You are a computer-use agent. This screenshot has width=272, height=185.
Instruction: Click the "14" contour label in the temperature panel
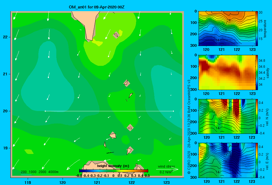(x=217, y=40)
